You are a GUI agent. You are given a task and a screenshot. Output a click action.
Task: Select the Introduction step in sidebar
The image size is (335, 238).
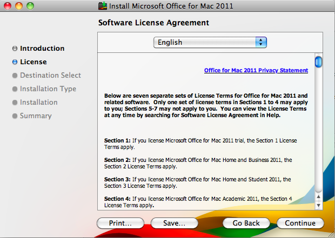pyautogui.click(x=42, y=48)
